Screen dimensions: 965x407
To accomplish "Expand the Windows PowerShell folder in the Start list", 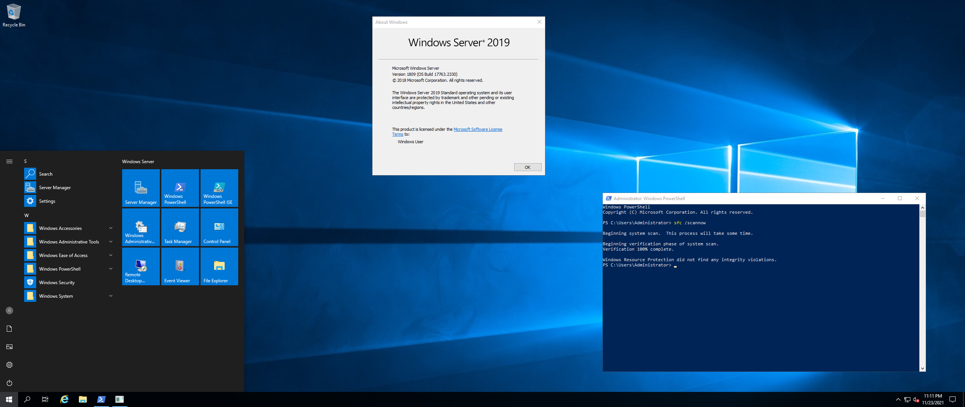I will click(x=69, y=269).
